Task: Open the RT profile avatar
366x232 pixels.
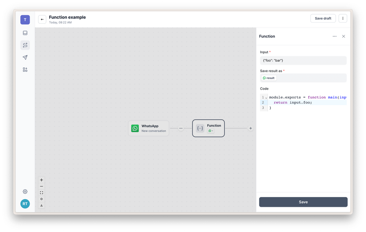Action: click(x=25, y=204)
